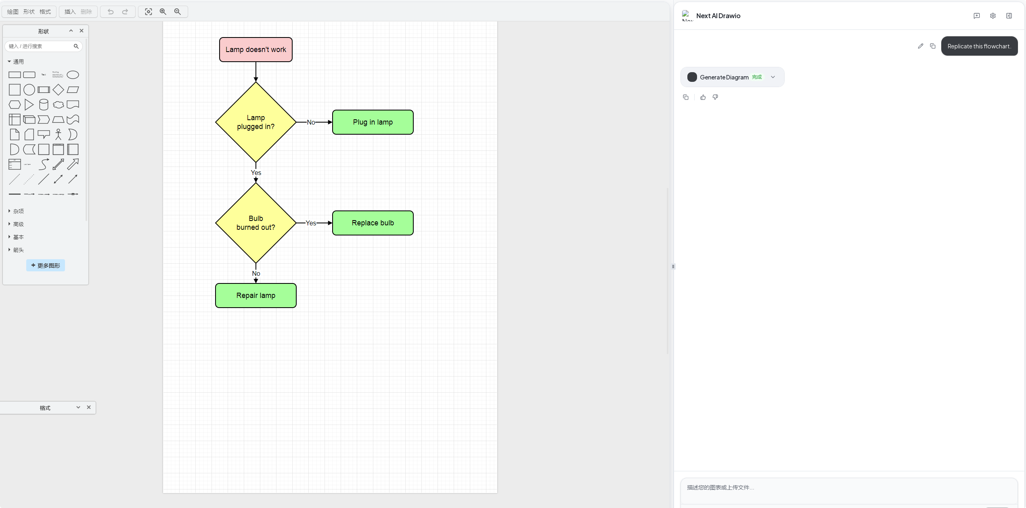Open chat settings gear icon
The image size is (1026, 508).
[x=993, y=16]
